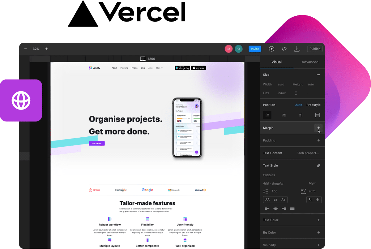
Task: Open the Size options menu via ellipsis
Action: 318,75
